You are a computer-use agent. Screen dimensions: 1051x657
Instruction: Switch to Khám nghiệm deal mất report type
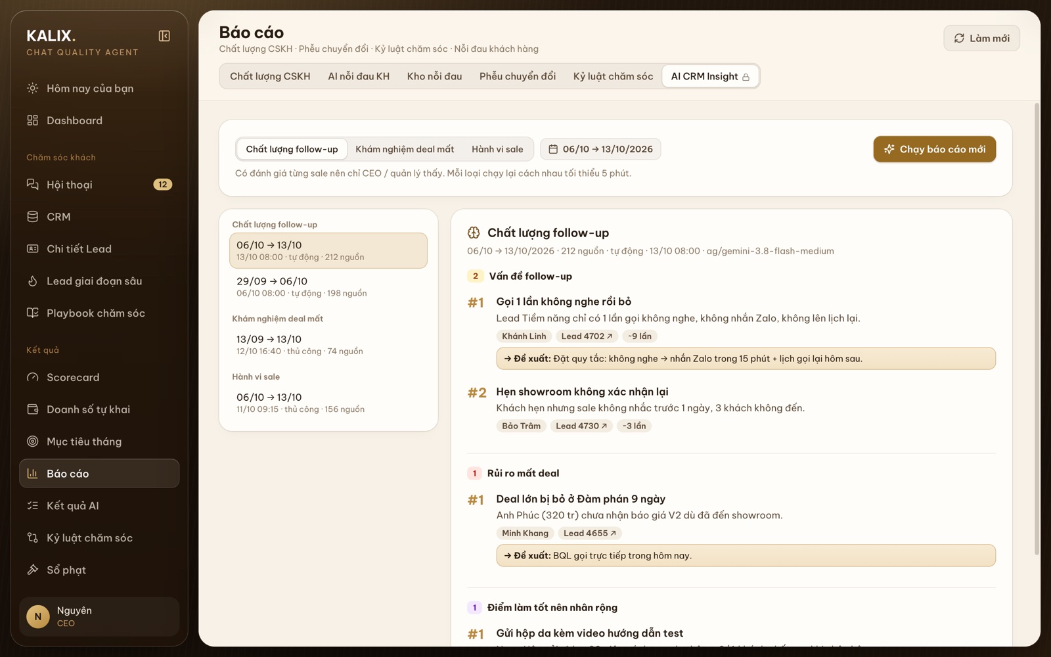(405, 149)
